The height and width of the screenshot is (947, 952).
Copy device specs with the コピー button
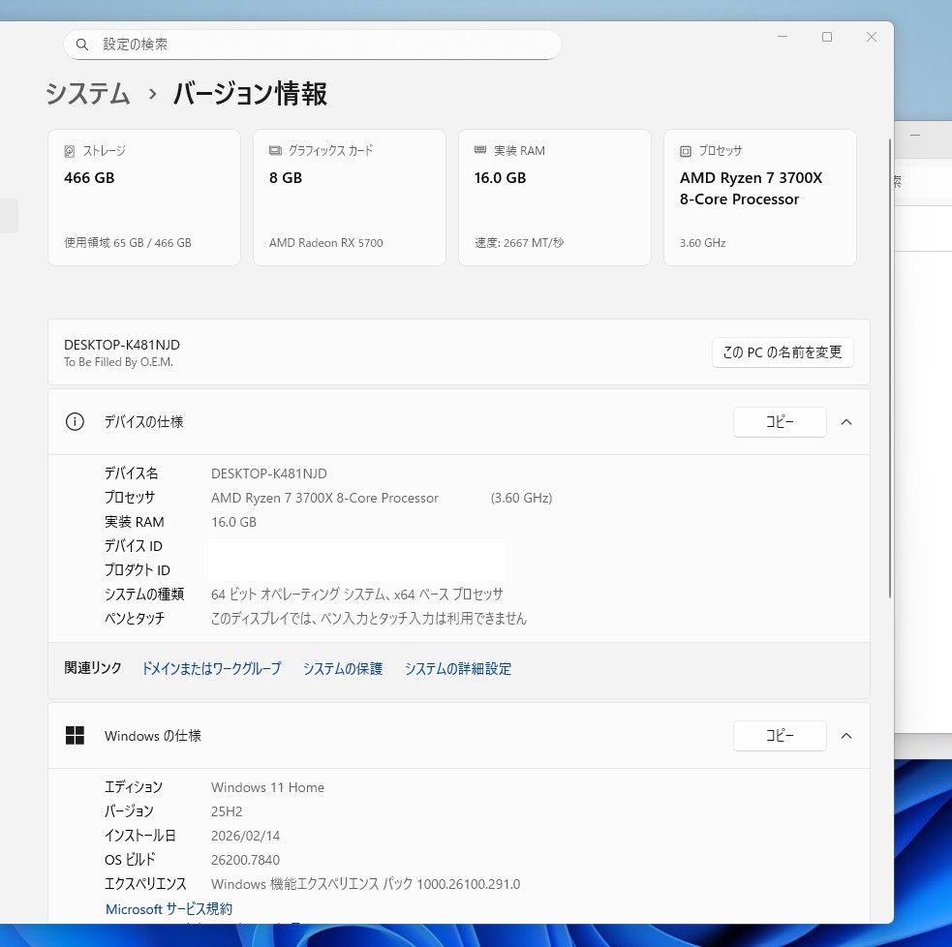(x=780, y=421)
